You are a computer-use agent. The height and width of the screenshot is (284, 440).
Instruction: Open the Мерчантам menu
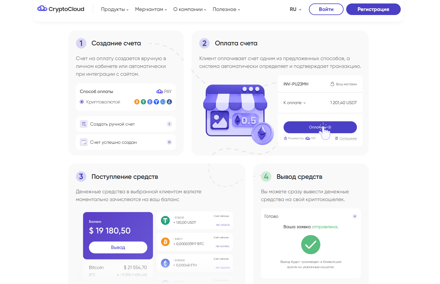pos(151,9)
